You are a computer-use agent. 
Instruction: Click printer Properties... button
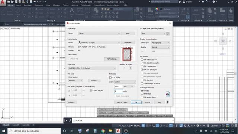point(128,42)
